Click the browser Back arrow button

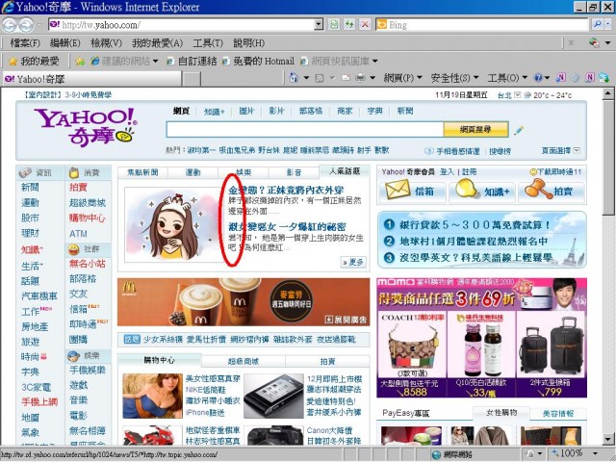coord(10,25)
